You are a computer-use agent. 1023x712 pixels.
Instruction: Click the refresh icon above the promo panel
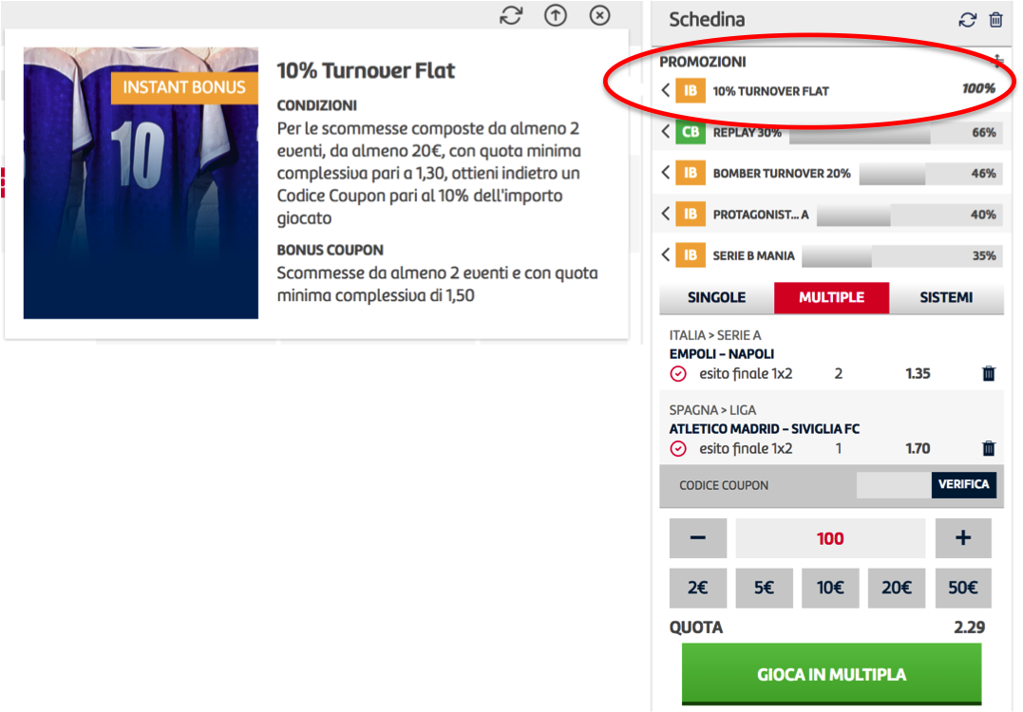pos(511,15)
